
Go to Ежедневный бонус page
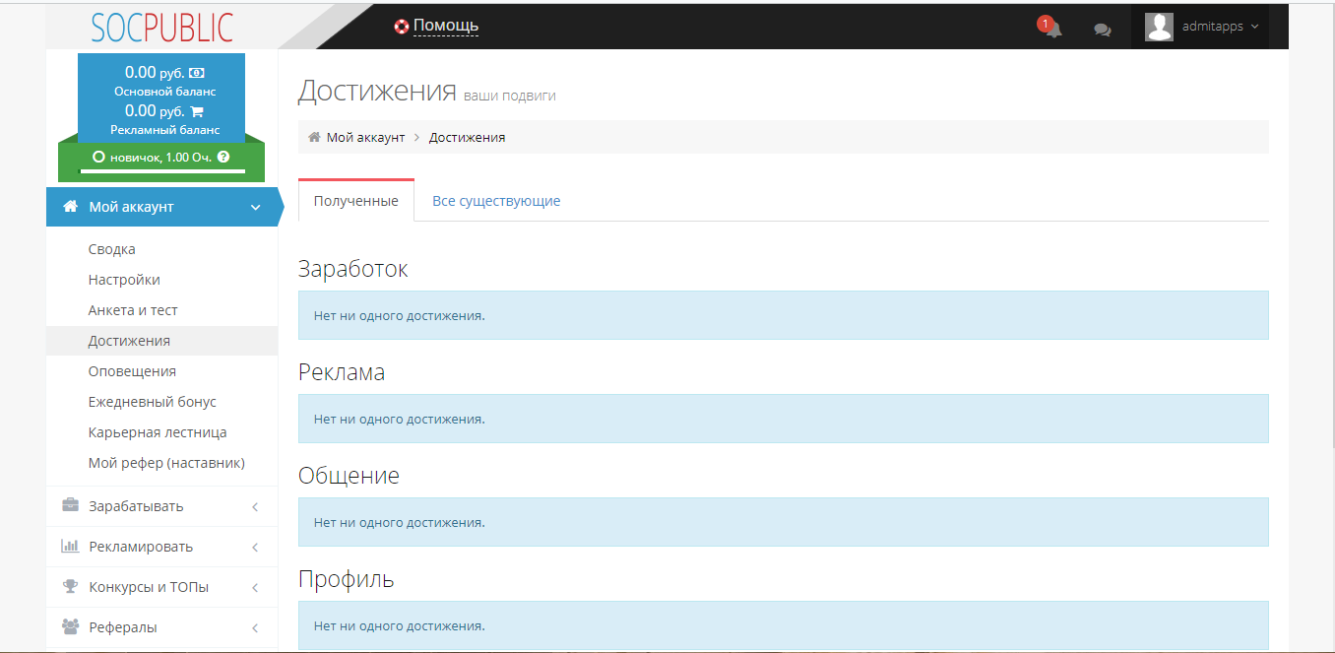[152, 402]
